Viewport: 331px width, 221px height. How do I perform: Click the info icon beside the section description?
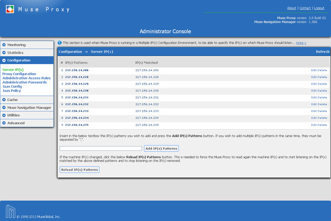60,43
